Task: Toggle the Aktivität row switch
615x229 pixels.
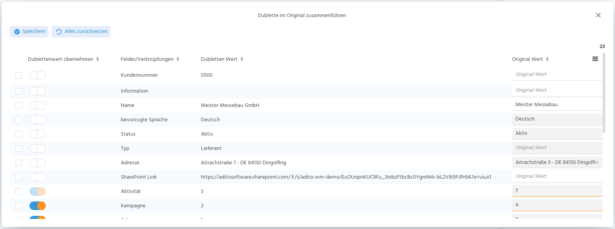Action: (x=38, y=191)
